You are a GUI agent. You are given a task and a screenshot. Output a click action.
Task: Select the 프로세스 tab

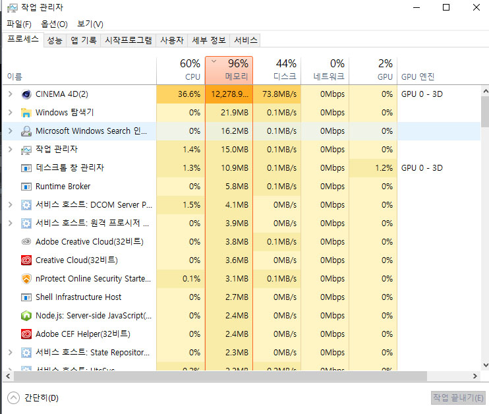click(x=23, y=40)
